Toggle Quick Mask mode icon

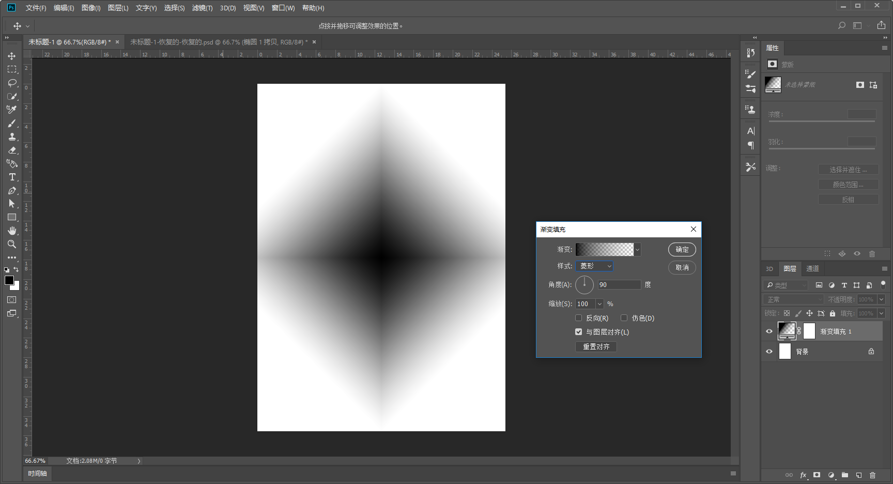[12, 300]
